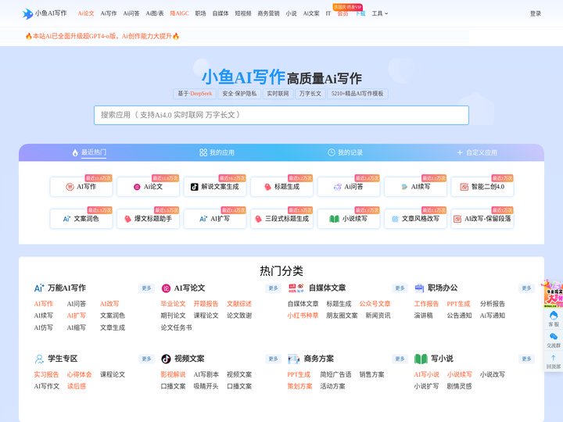
Task: Click the TikTok icon on 解说文案生成
Action: tap(194, 187)
